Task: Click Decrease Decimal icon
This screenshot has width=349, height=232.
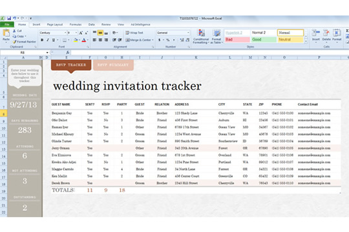Action: click(187, 40)
